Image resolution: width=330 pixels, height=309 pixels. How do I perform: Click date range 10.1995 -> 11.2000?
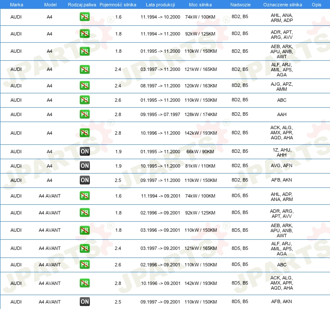[160, 166]
